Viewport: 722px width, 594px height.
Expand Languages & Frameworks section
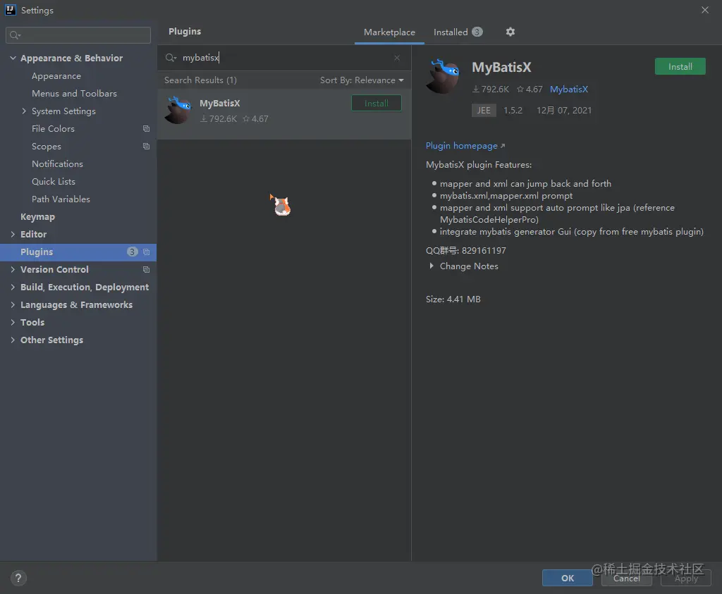click(13, 304)
